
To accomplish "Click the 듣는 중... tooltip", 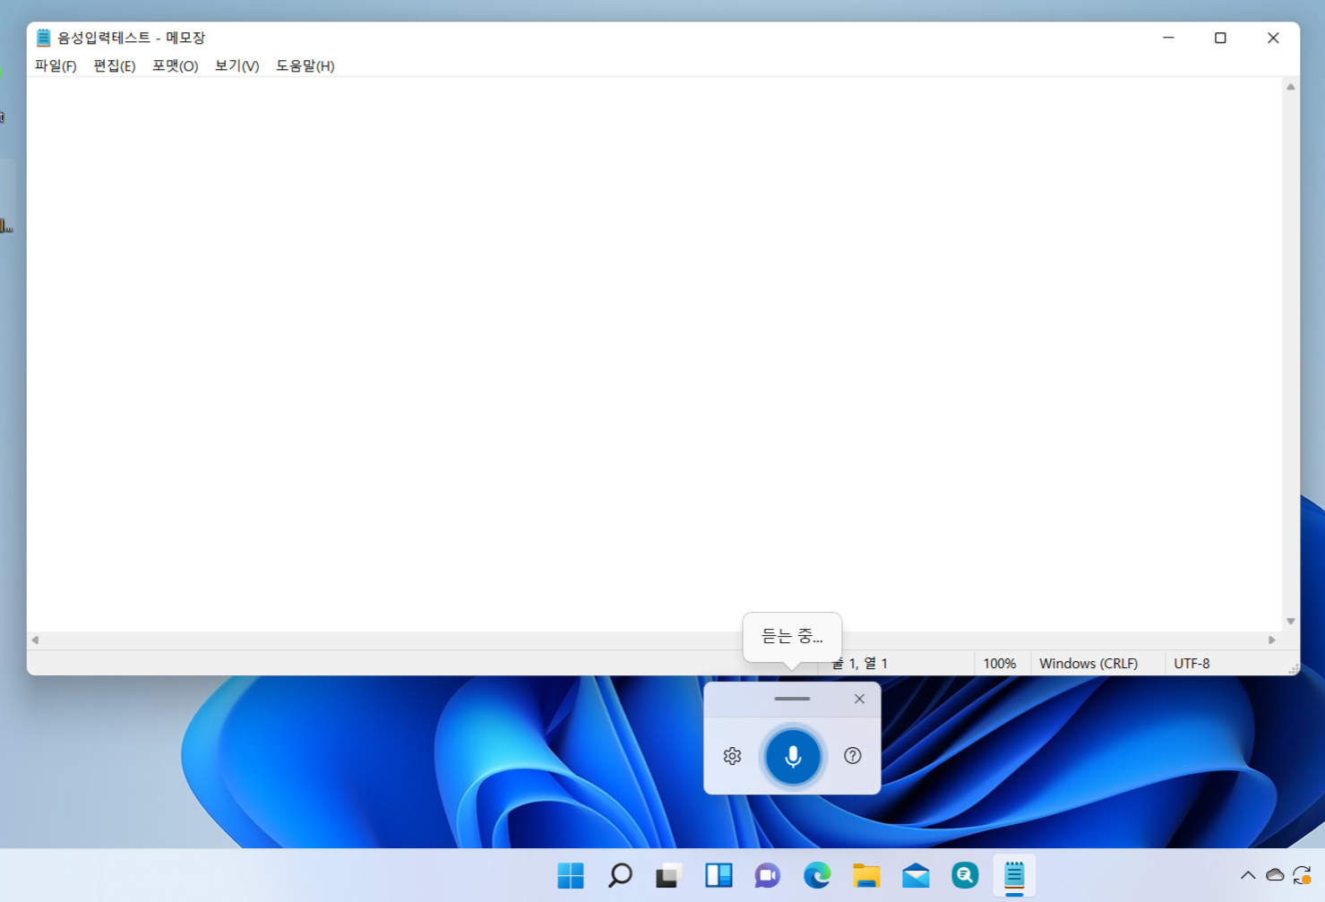I will pos(792,636).
